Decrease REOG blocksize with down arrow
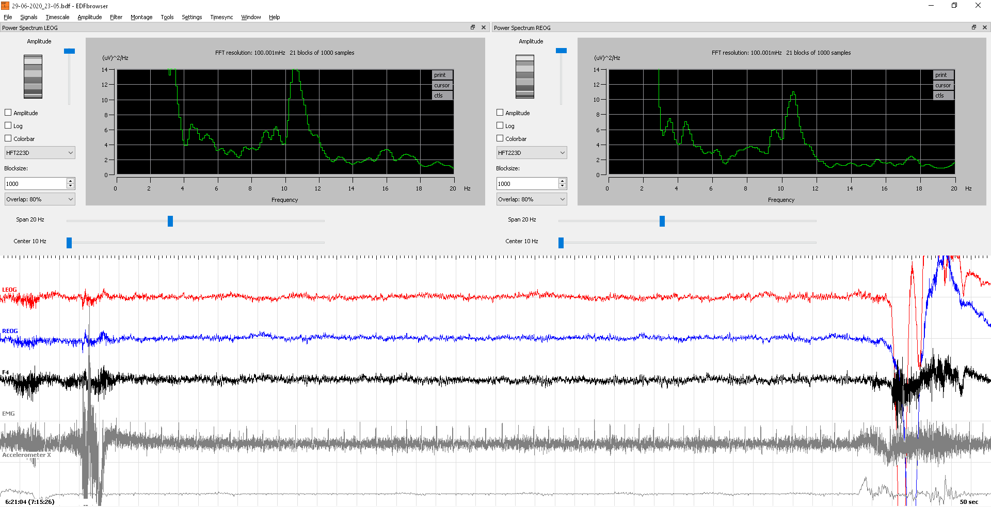Image resolution: width=991 pixels, height=507 pixels. click(563, 186)
